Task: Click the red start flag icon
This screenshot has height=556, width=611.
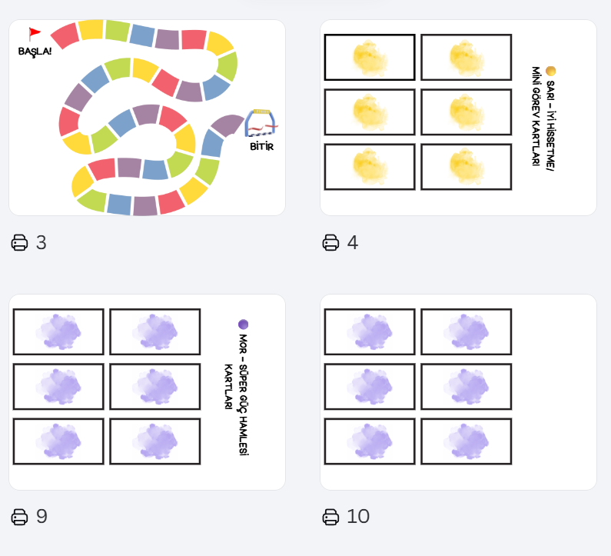Action: click(x=35, y=34)
